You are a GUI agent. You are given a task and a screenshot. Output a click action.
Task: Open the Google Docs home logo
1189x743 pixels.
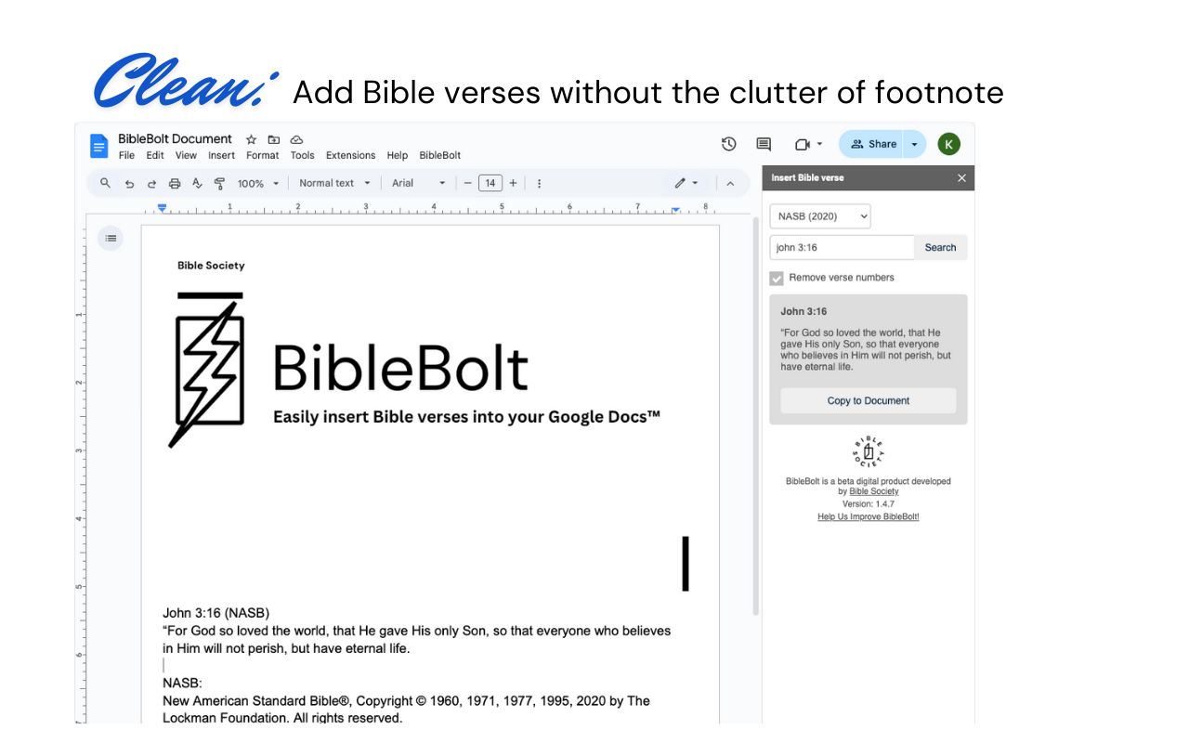98,146
